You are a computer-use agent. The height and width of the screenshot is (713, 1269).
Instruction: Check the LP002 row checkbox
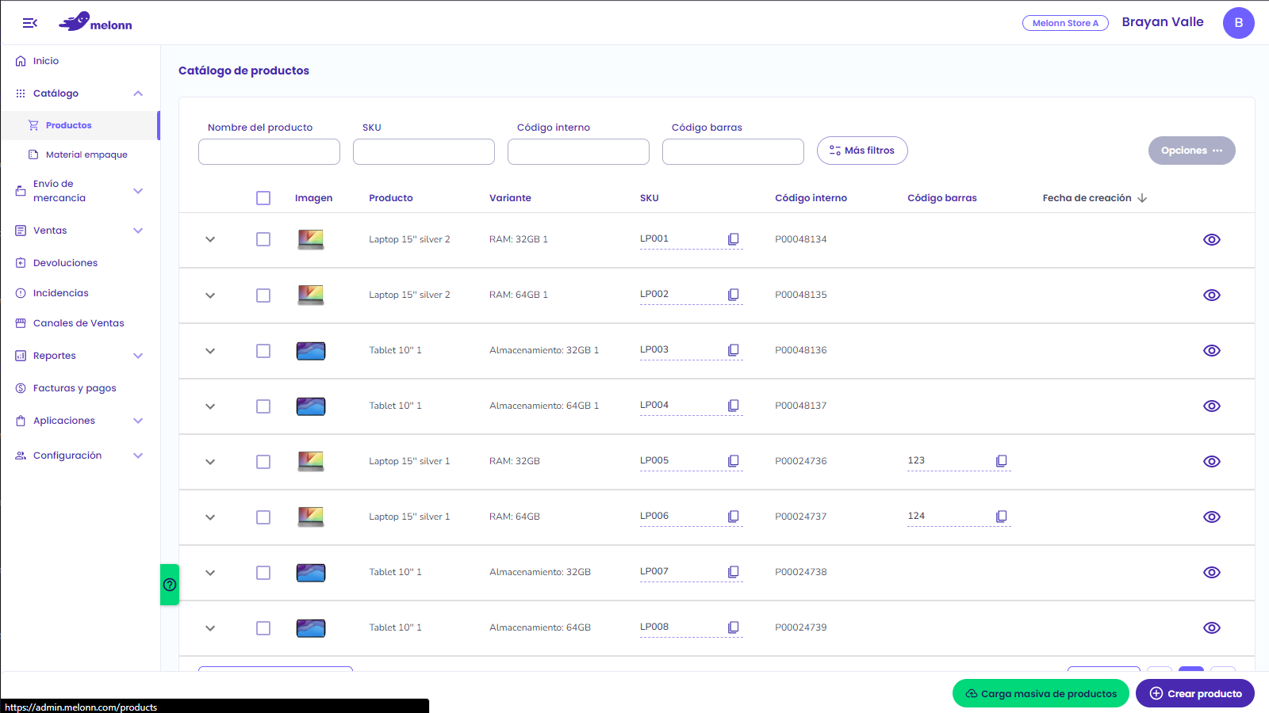click(x=263, y=295)
